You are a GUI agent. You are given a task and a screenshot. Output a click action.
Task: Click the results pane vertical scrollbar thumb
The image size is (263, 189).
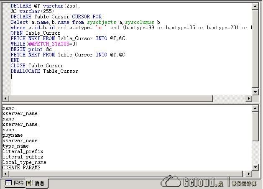point(255,125)
